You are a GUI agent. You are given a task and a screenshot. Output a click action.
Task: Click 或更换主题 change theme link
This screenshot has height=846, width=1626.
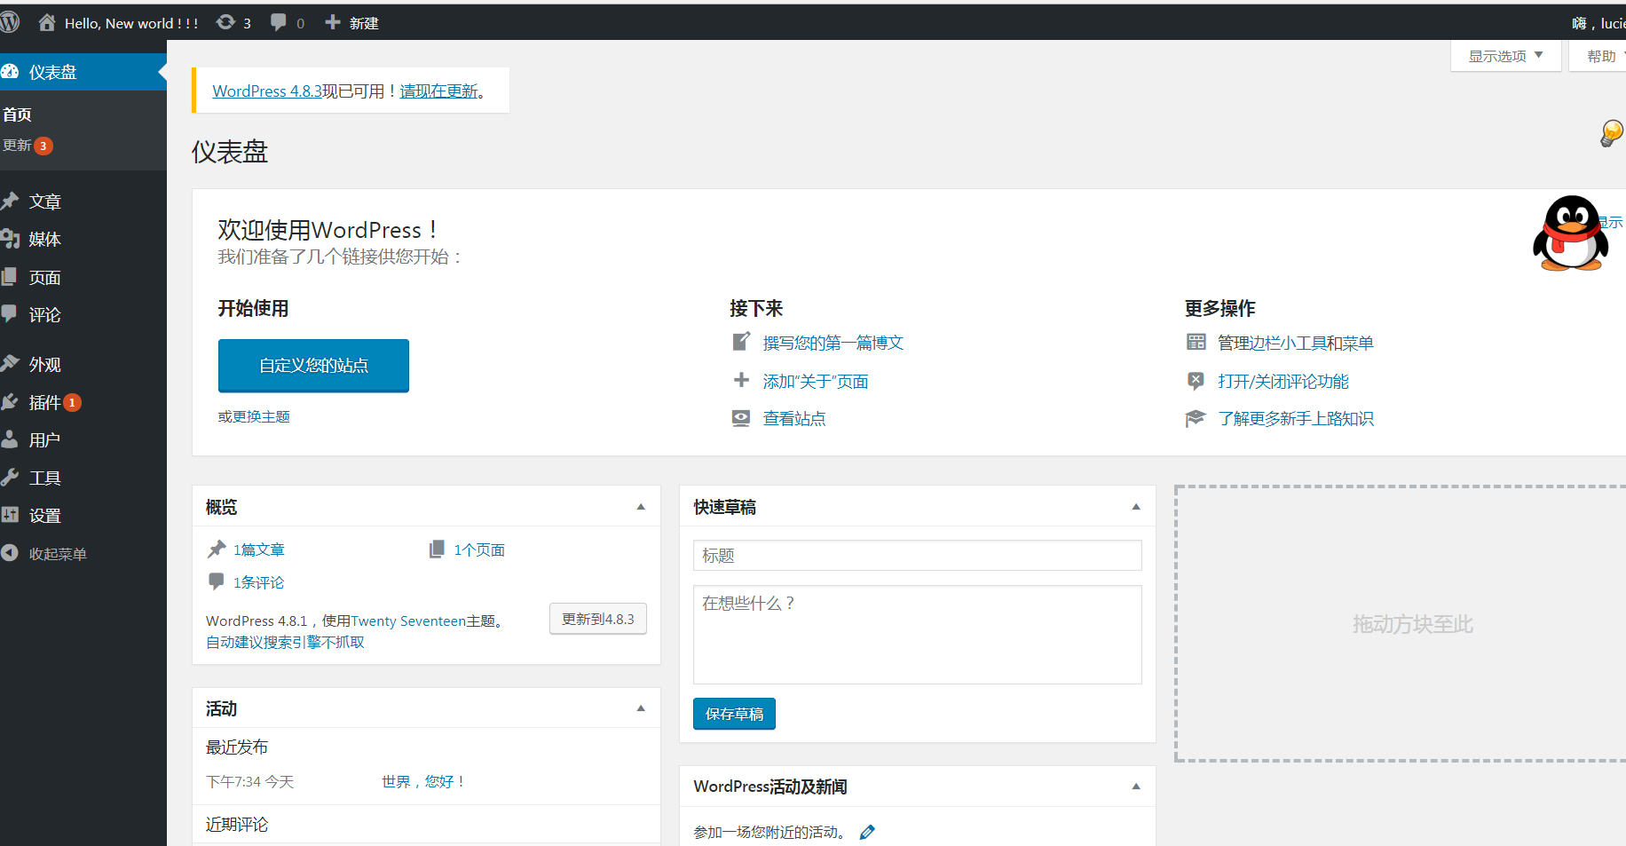point(261,416)
